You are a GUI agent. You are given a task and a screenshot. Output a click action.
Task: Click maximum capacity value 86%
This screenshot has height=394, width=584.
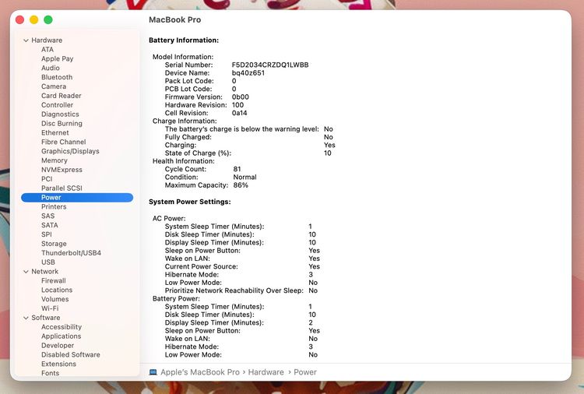point(241,185)
